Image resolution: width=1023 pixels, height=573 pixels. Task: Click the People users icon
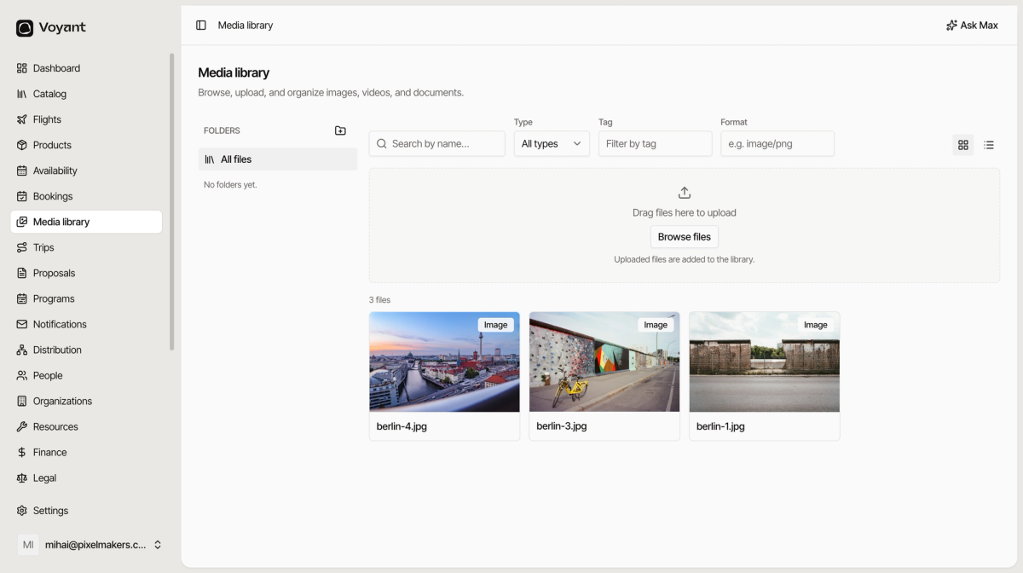[x=22, y=375]
